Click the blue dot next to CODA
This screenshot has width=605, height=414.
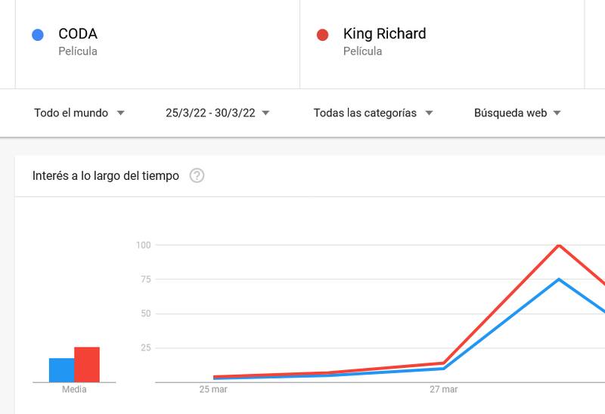[x=38, y=35]
